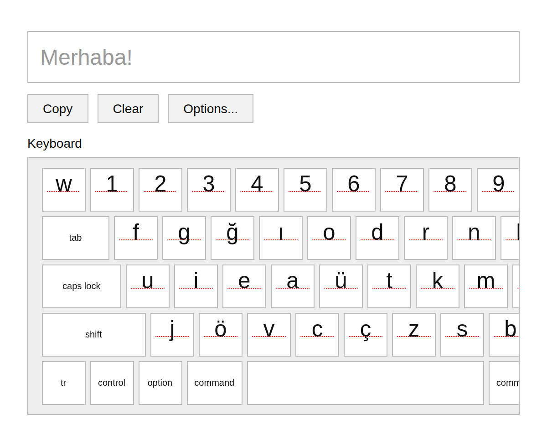Image resolution: width=547 pixels, height=446 pixels.
Task: Tap the d key
Action: coord(377,238)
